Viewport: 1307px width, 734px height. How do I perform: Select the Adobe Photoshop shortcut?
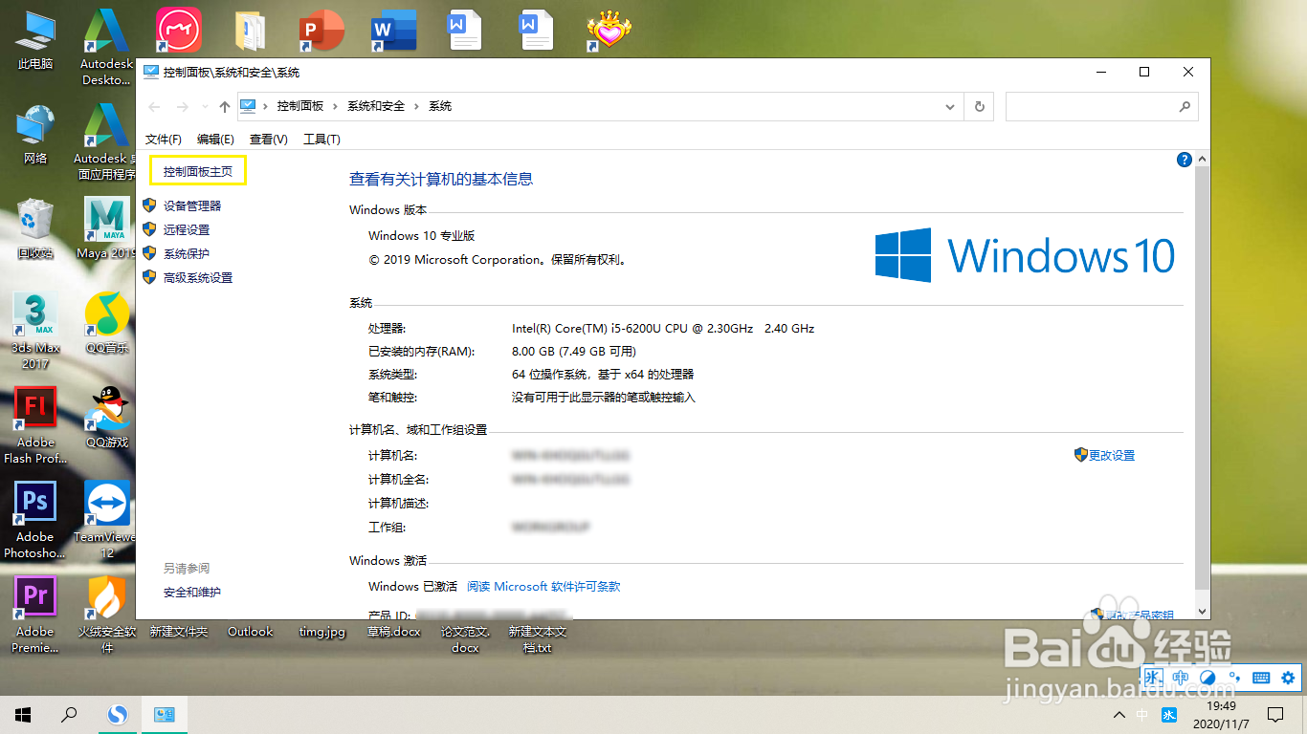coord(35,520)
